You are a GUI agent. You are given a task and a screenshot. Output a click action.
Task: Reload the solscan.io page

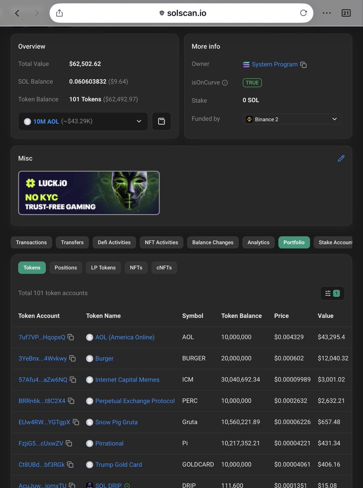[x=303, y=13]
